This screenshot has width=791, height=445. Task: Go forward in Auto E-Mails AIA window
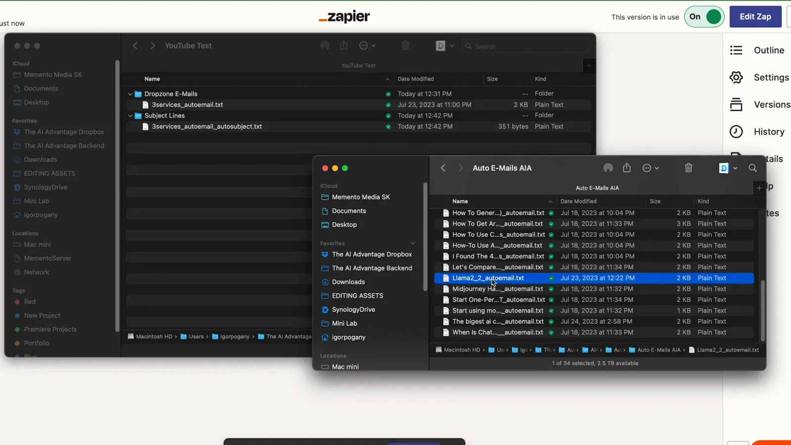[461, 168]
